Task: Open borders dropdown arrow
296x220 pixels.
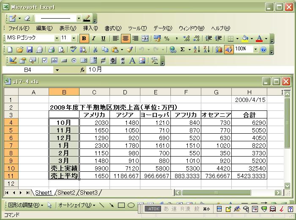Action: [237, 38]
